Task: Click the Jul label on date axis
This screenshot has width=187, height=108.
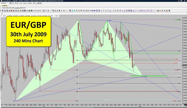Action: point(44,106)
